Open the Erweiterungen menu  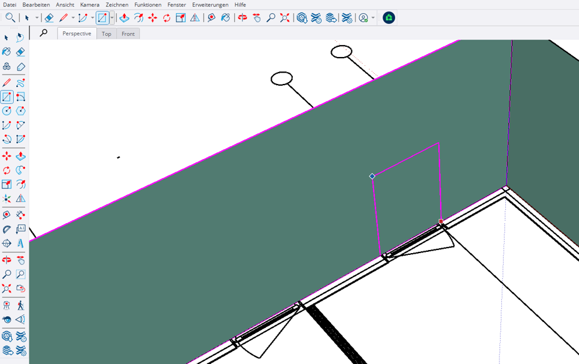pos(210,5)
